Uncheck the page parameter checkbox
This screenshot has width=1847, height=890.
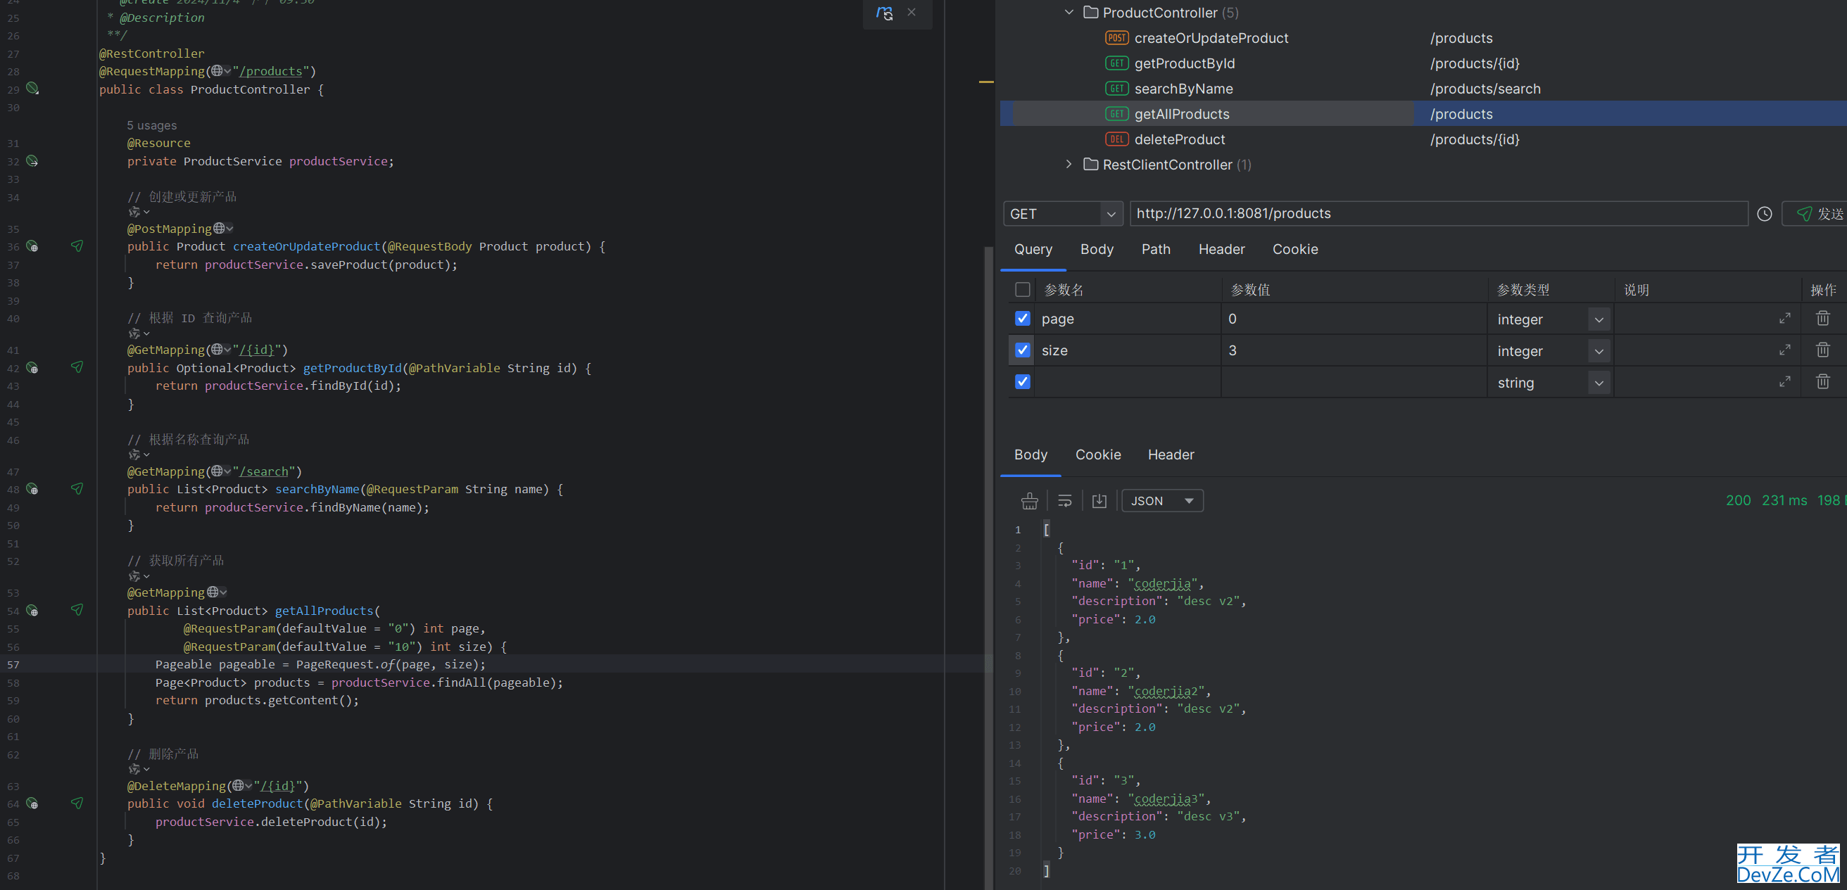pyautogui.click(x=1023, y=318)
